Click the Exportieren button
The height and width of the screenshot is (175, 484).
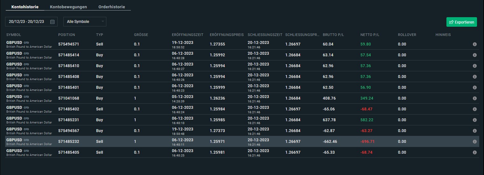[462, 22]
